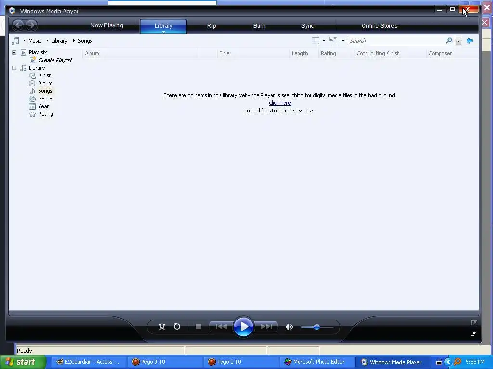The height and width of the screenshot is (369, 493).
Task: Sort by the Rating column header
Action: coord(336,53)
